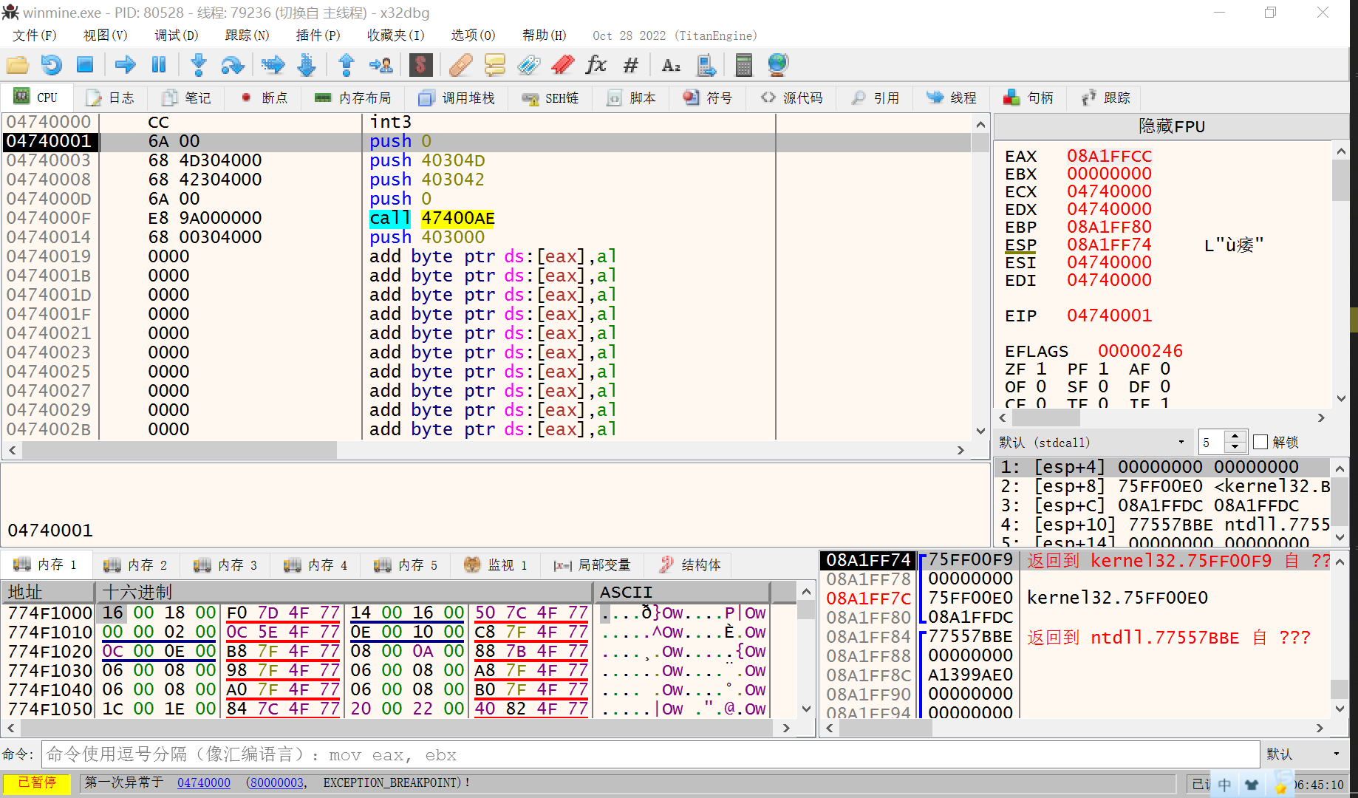Select the 监视 1 watch tab
The height and width of the screenshot is (798, 1358).
496,565
